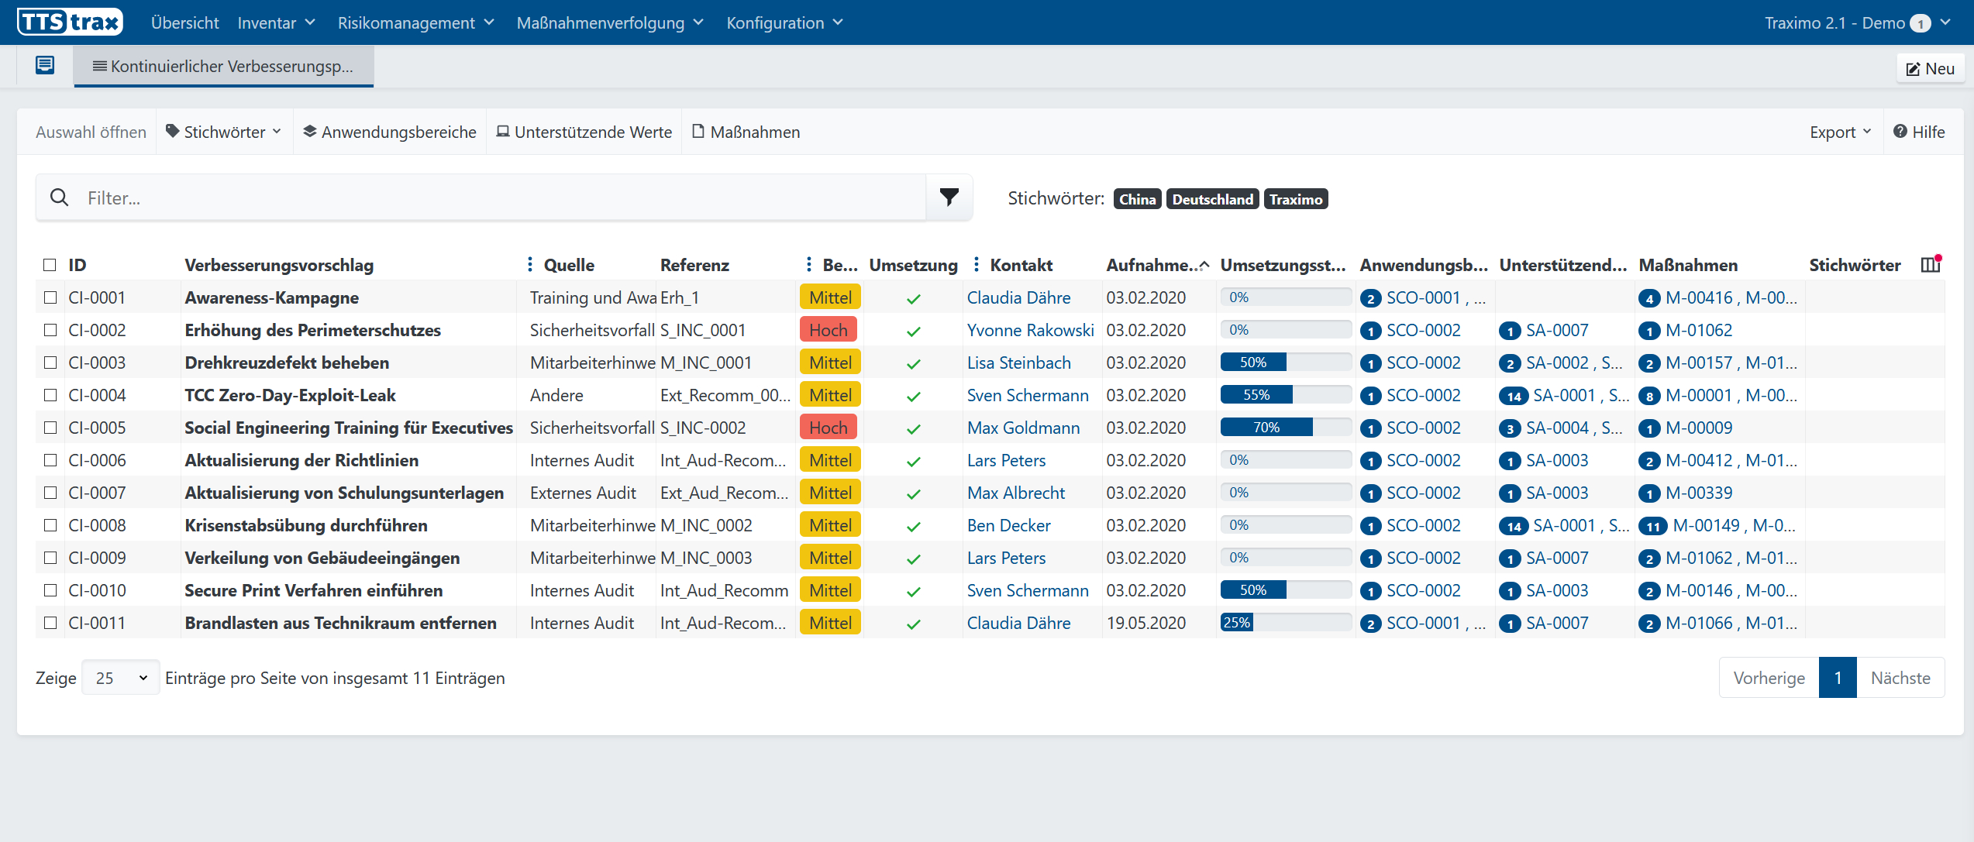Click Nächste pagination button

pos(1900,678)
